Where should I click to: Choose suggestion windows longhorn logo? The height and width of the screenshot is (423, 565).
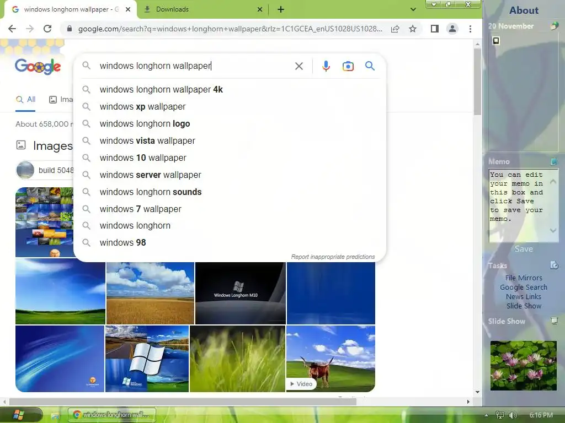(x=230, y=124)
